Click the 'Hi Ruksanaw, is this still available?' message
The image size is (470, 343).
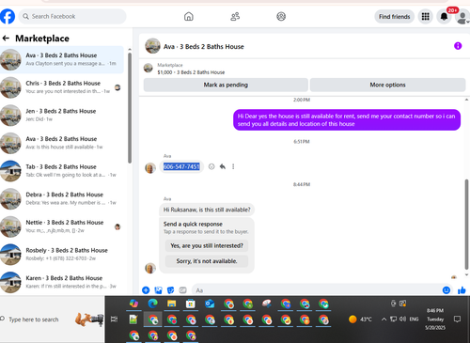[x=207, y=210]
